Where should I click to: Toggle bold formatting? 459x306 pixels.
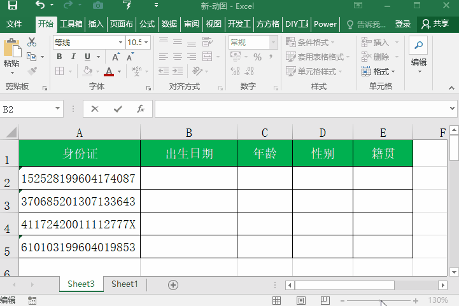point(59,57)
